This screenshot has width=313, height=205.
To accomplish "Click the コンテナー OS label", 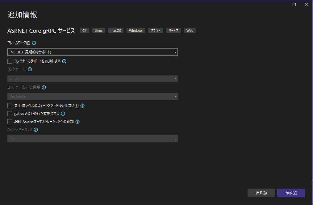I will click(17, 69).
